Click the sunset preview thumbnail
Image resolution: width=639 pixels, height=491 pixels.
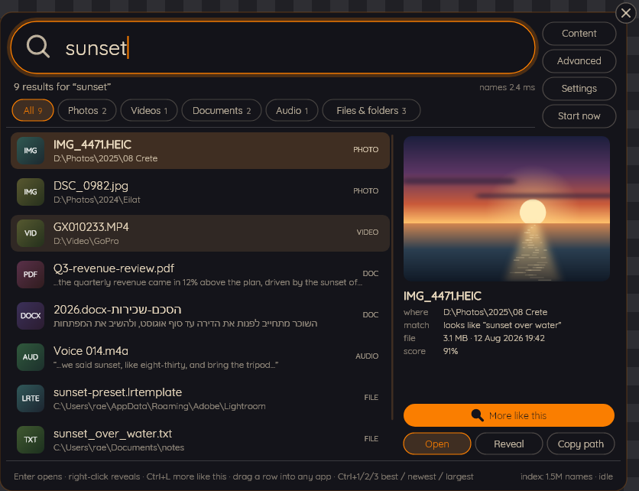[507, 208]
